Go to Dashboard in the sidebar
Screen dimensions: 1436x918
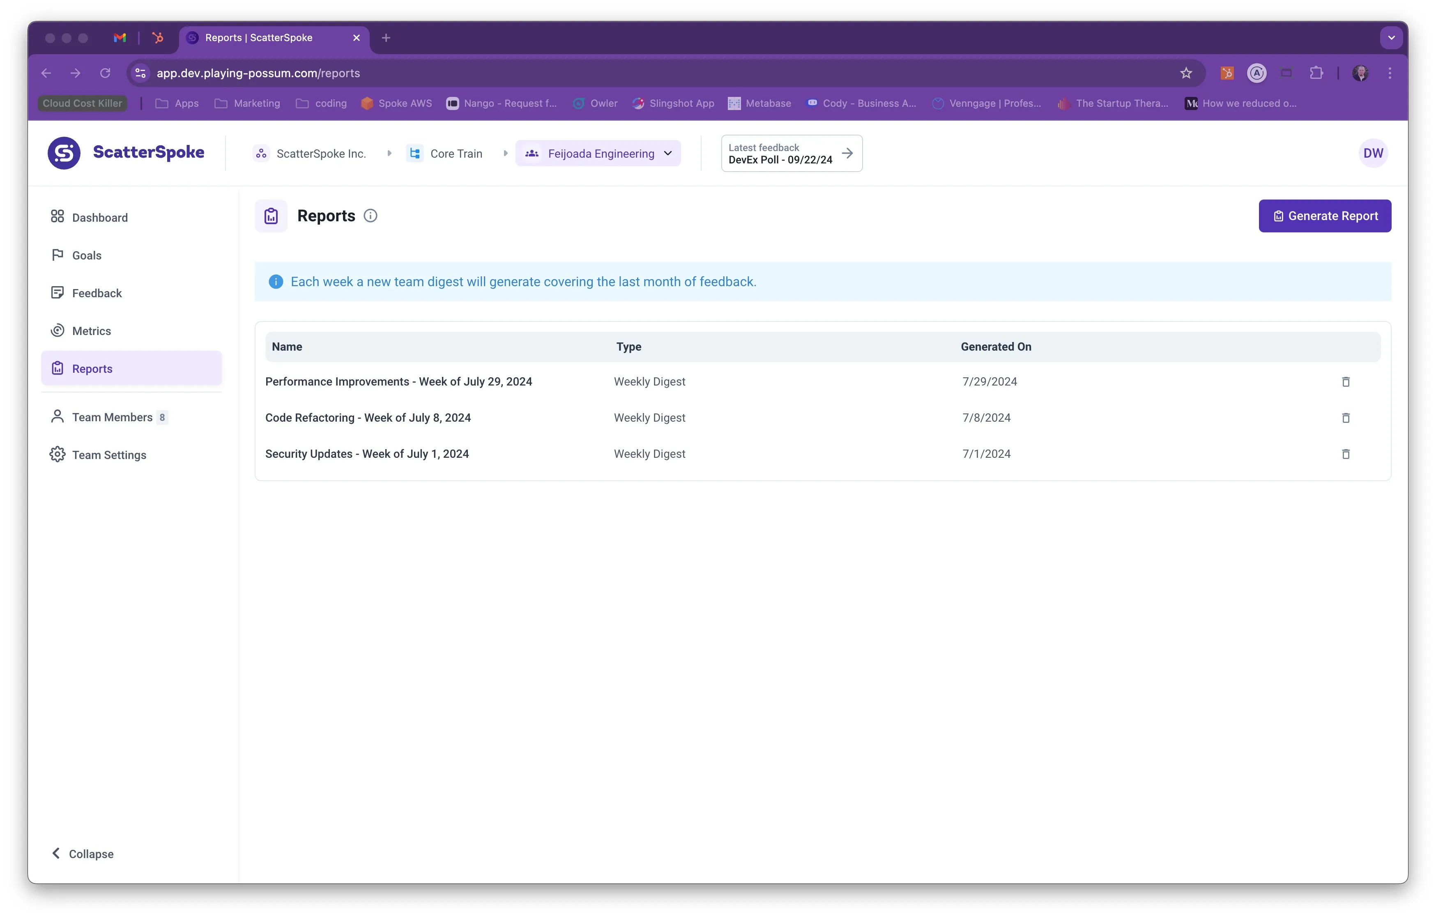point(99,218)
